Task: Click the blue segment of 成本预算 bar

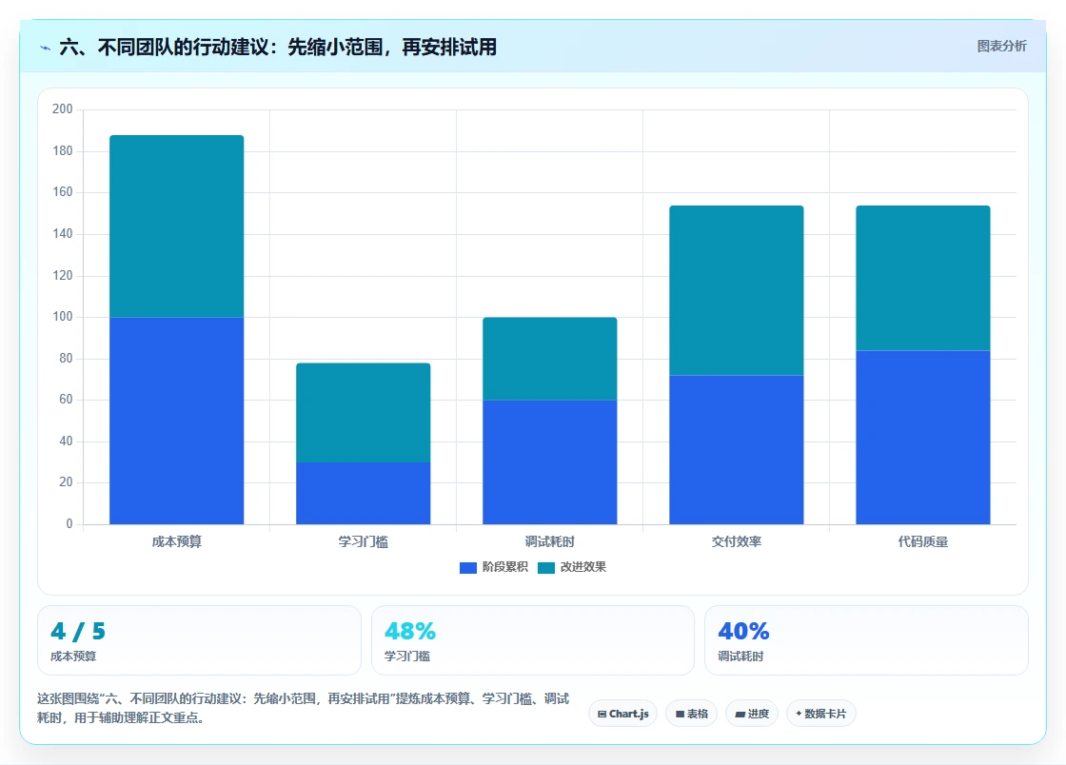Action: [177, 421]
